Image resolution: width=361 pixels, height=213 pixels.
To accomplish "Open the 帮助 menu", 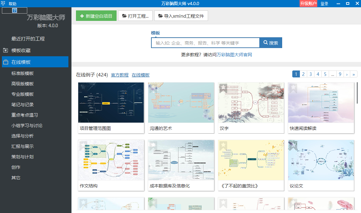I will [13, 4].
